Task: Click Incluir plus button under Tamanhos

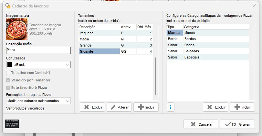Action: 146,107
